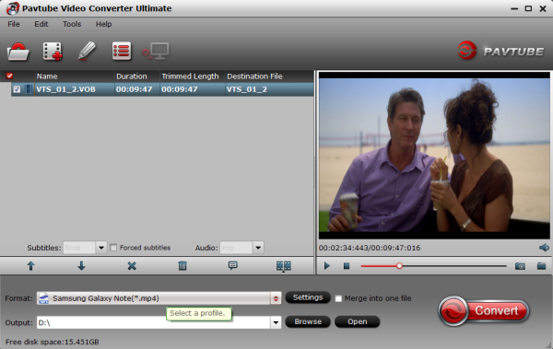Start conversion with Convert button
The height and width of the screenshot is (349, 553).
pyautogui.click(x=484, y=310)
